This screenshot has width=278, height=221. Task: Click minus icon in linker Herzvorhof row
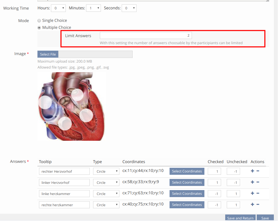tap(258, 182)
